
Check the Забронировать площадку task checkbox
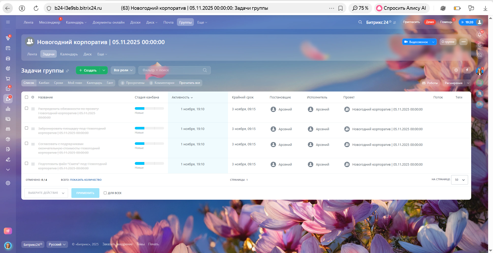tap(26, 128)
